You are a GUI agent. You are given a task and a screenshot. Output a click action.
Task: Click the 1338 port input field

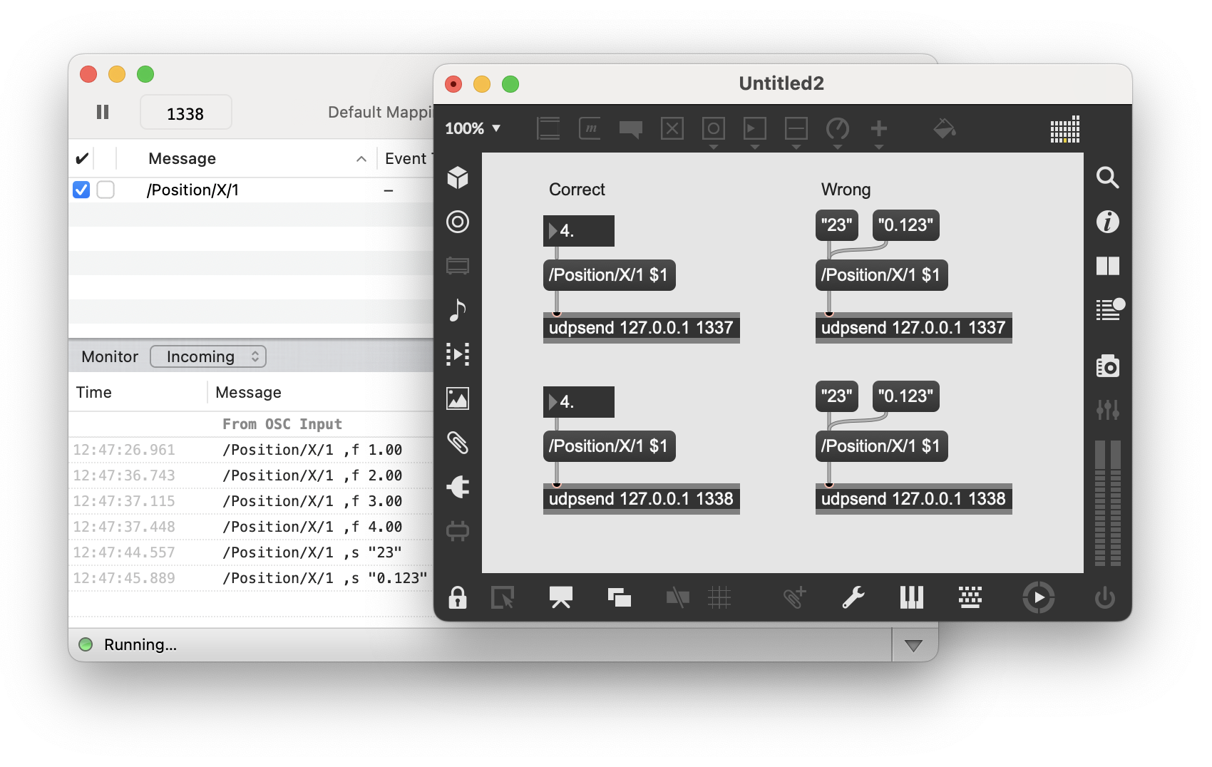[185, 113]
